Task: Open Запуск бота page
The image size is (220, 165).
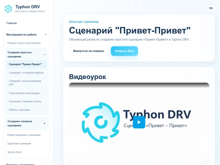Action: click(14, 152)
